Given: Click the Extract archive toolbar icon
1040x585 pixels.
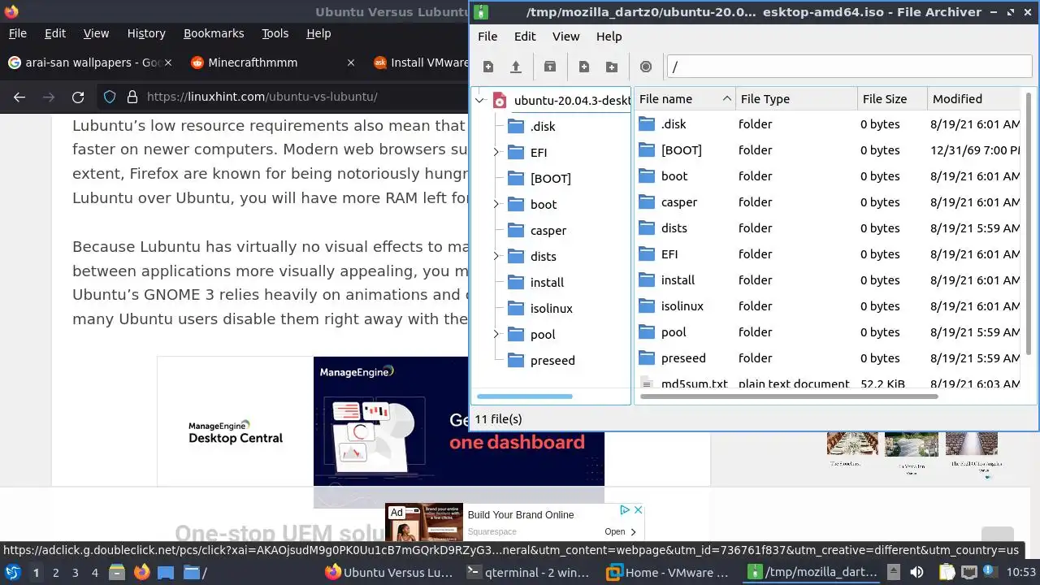Looking at the screenshot, I should coord(550,67).
